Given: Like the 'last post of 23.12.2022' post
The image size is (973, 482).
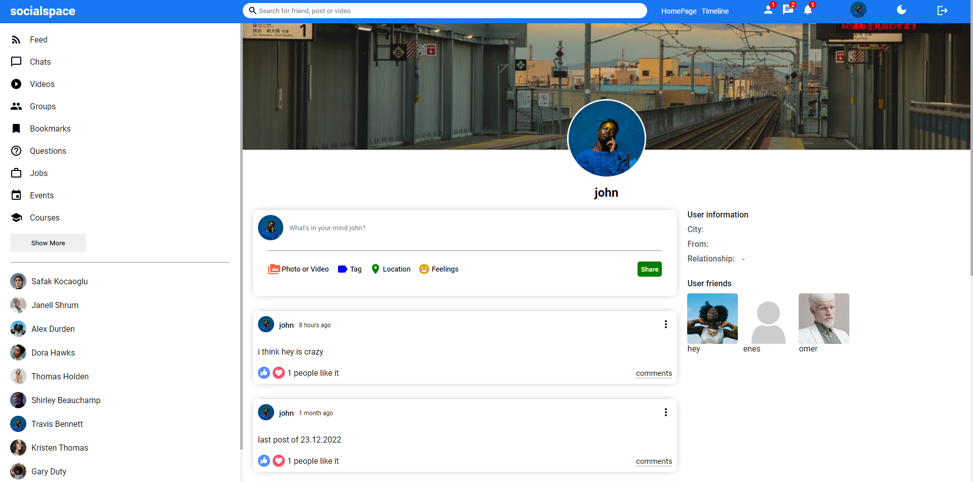Looking at the screenshot, I should [x=264, y=461].
